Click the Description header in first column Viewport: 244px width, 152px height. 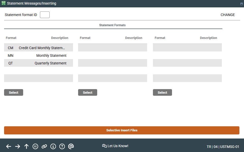coord(60,38)
